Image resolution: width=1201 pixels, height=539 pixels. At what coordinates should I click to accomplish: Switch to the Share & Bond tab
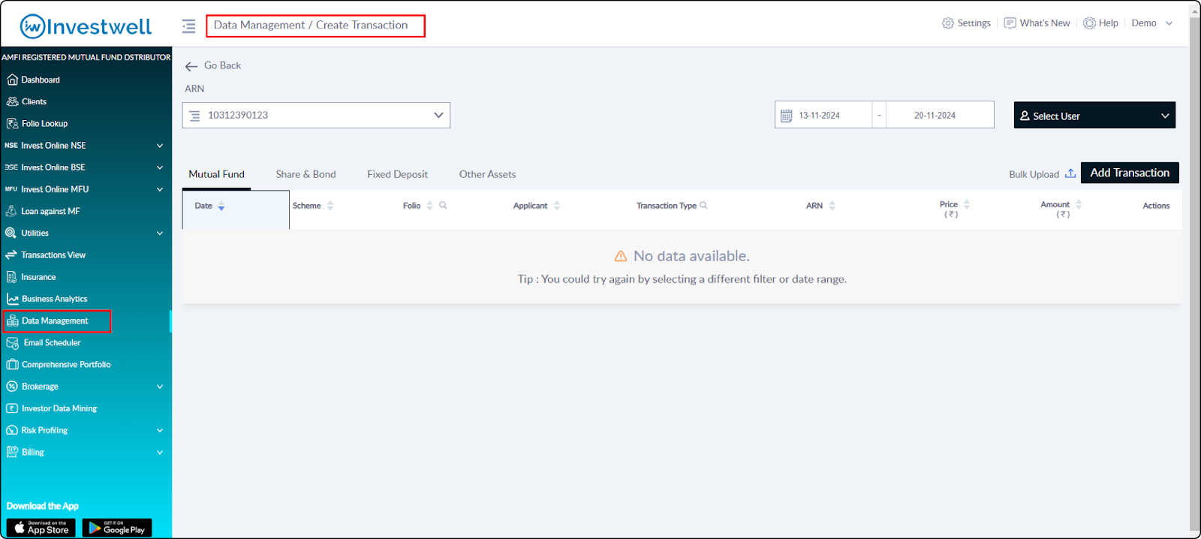pos(306,174)
